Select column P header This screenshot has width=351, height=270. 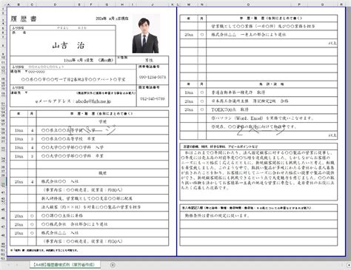click(299, 4)
